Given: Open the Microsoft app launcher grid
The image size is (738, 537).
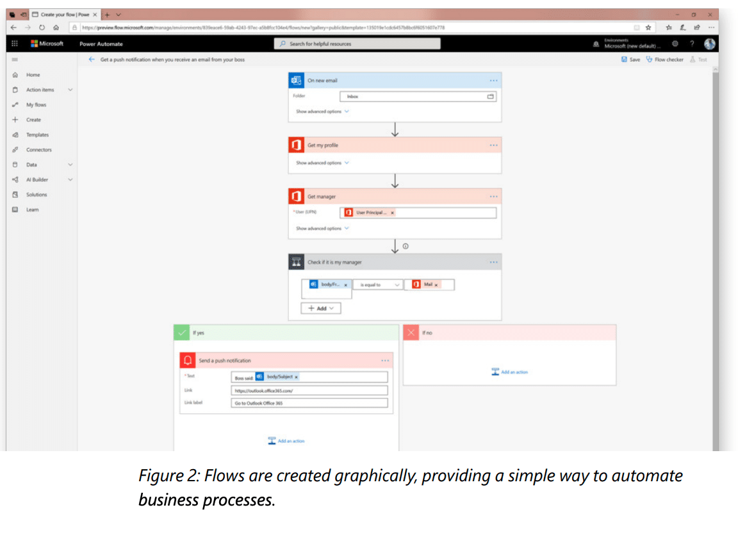Looking at the screenshot, I should 15,44.
